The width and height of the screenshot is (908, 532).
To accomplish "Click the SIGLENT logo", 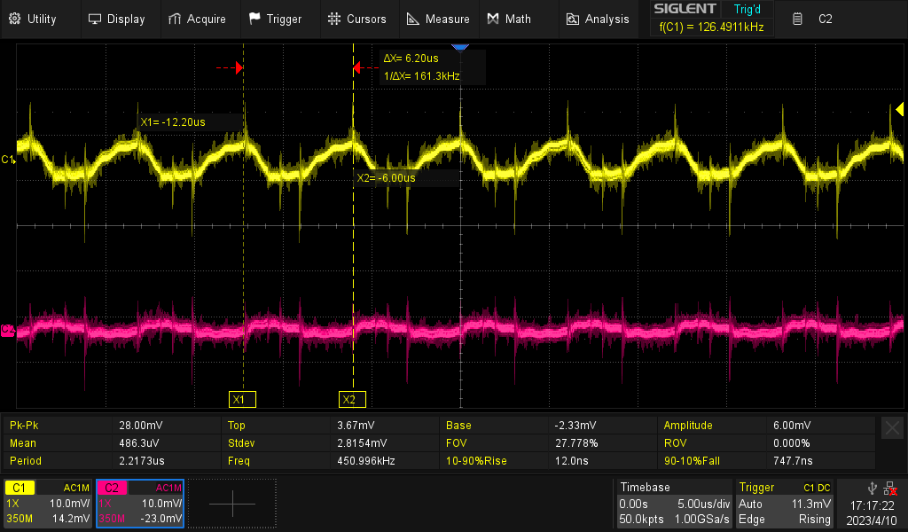I will (685, 9).
